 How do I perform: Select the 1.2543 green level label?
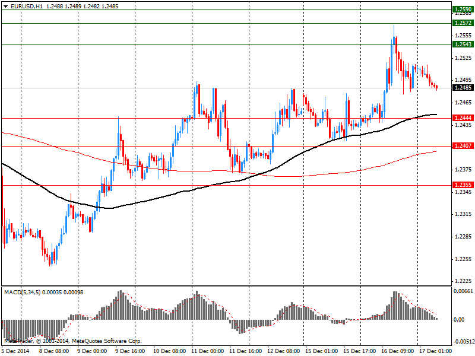[x=463, y=44]
